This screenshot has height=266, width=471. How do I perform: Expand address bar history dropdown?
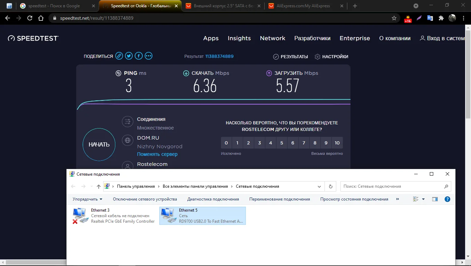coord(319,186)
